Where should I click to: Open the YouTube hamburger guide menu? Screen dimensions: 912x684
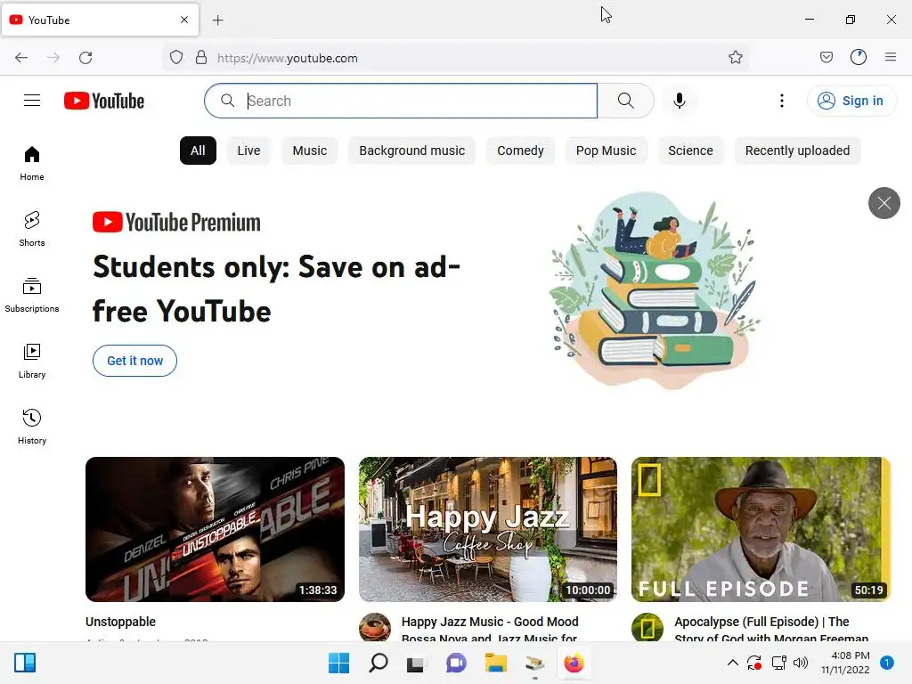click(x=32, y=101)
